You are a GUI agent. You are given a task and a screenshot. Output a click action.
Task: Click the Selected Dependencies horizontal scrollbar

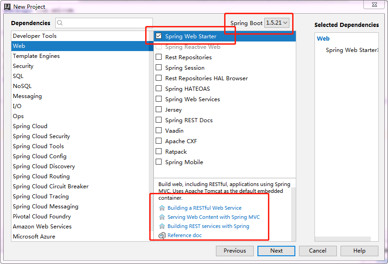(x=343, y=239)
